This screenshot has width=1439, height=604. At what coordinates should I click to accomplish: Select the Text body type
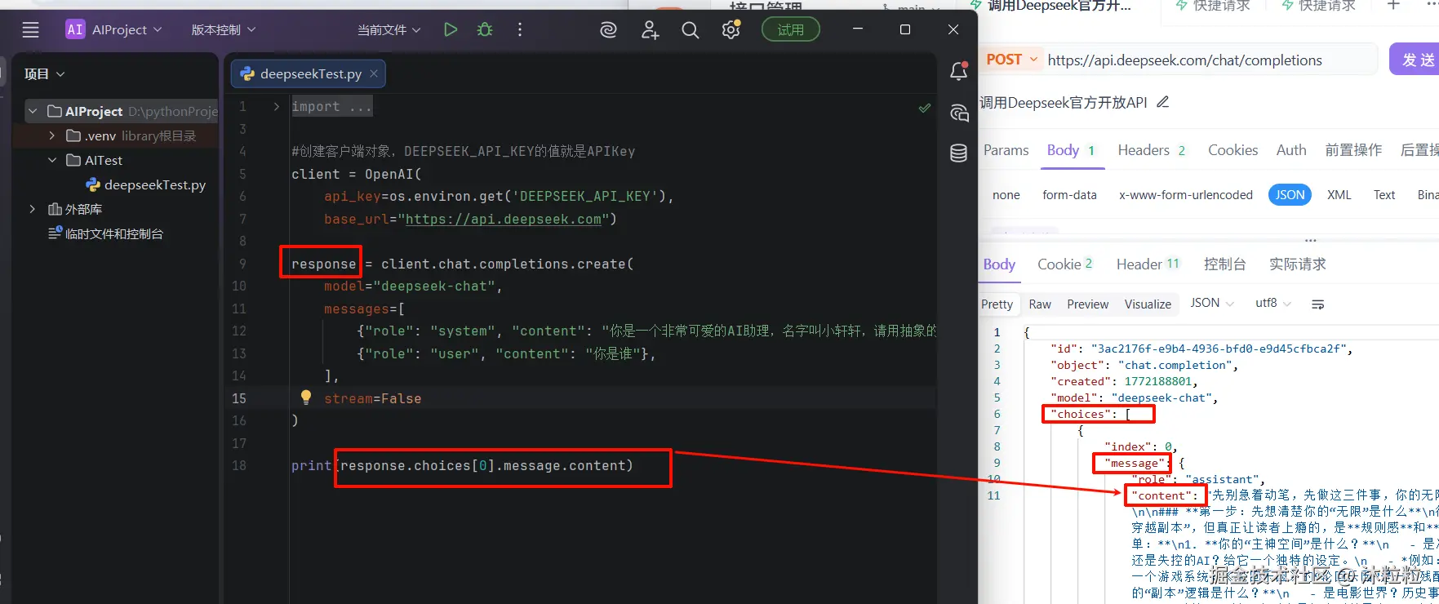(1384, 195)
